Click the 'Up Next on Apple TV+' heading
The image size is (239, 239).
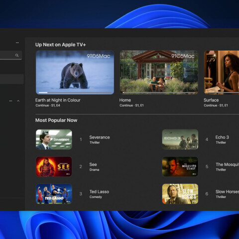pyautogui.click(x=61, y=45)
